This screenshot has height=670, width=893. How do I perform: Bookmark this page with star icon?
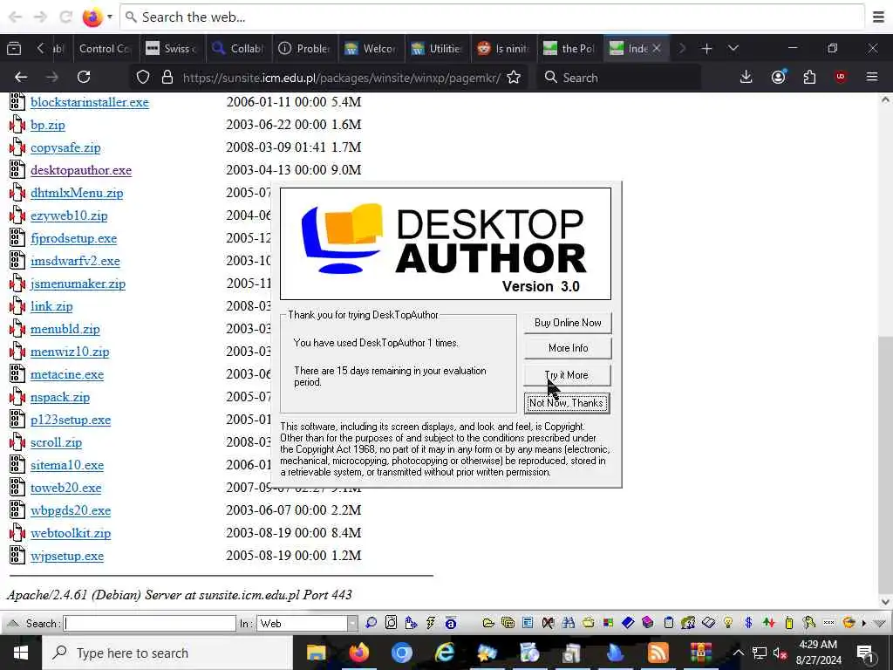(x=514, y=77)
